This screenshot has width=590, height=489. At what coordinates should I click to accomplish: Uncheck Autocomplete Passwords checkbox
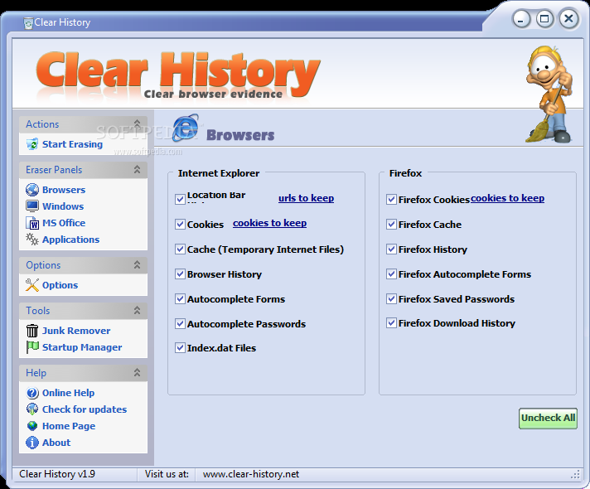click(181, 324)
